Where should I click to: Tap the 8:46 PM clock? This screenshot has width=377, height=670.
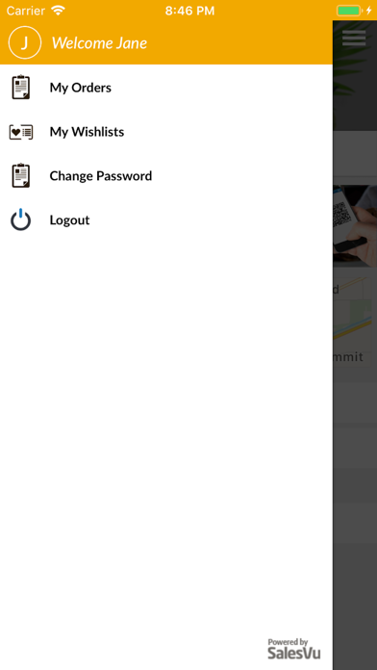(x=190, y=11)
